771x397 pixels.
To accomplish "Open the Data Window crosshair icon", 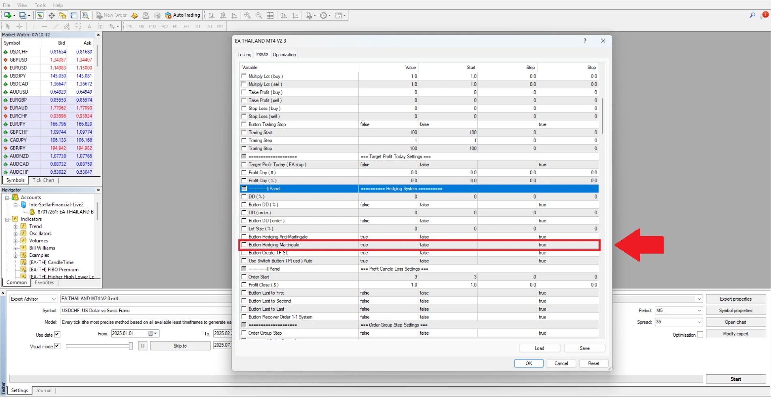I will pyautogui.click(x=52, y=15).
